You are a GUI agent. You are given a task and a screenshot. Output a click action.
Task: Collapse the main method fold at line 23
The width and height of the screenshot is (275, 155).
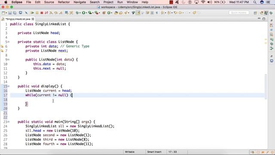(x=9, y=121)
